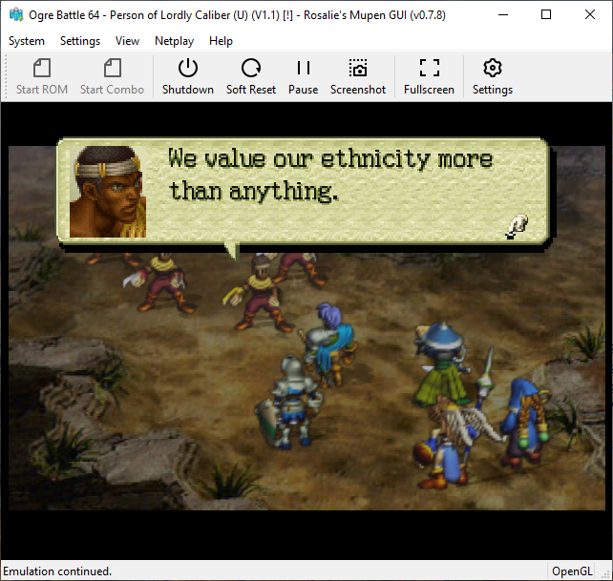Open the Help menu

(x=221, y=41)
